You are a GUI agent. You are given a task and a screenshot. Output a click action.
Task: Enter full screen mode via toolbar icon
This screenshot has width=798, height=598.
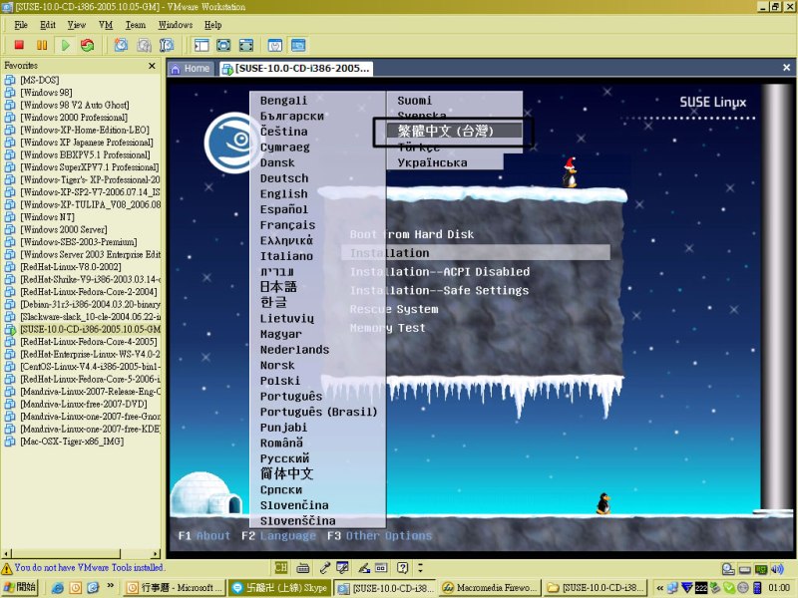point(223,45)
